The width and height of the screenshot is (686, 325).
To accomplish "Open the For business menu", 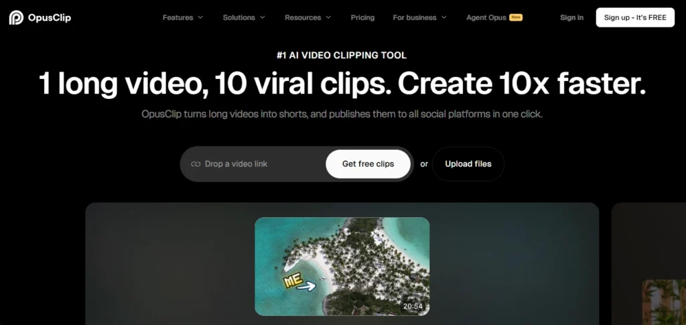I will click(x=415, y=17).
